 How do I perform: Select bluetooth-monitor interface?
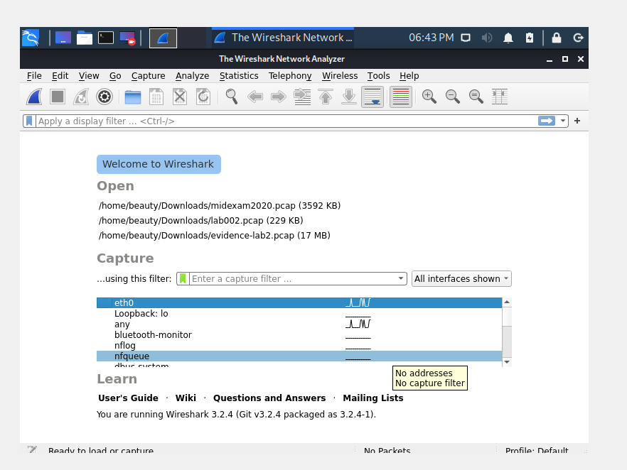point(299,334)
